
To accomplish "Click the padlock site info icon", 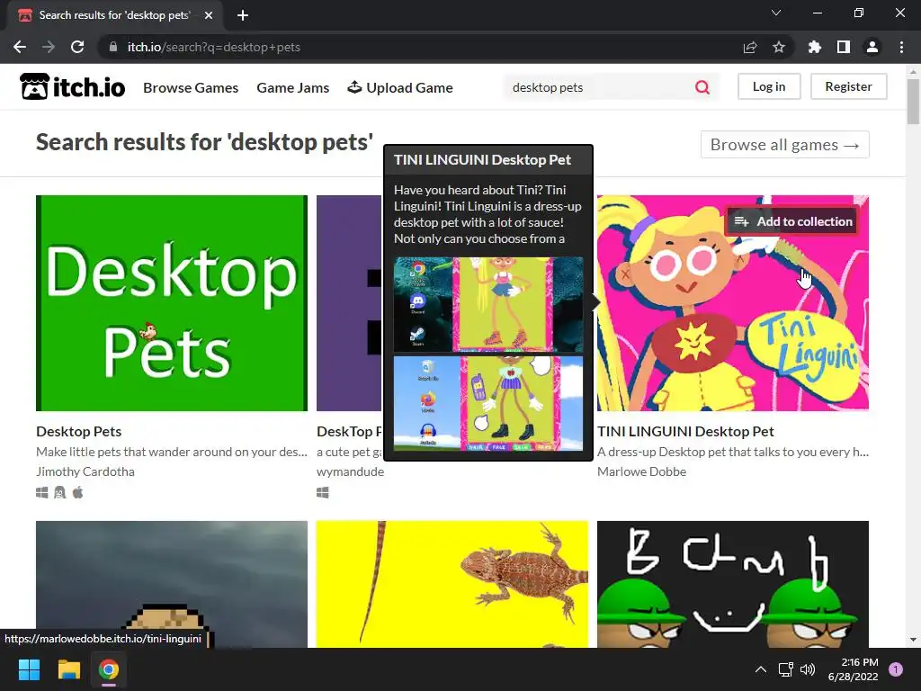I will coord(113,47).
